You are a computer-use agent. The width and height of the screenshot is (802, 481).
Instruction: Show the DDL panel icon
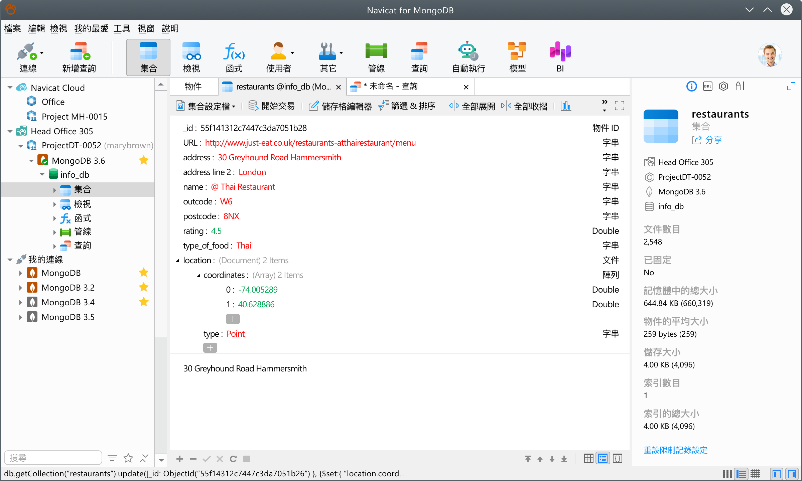click(x=707, y=87)
